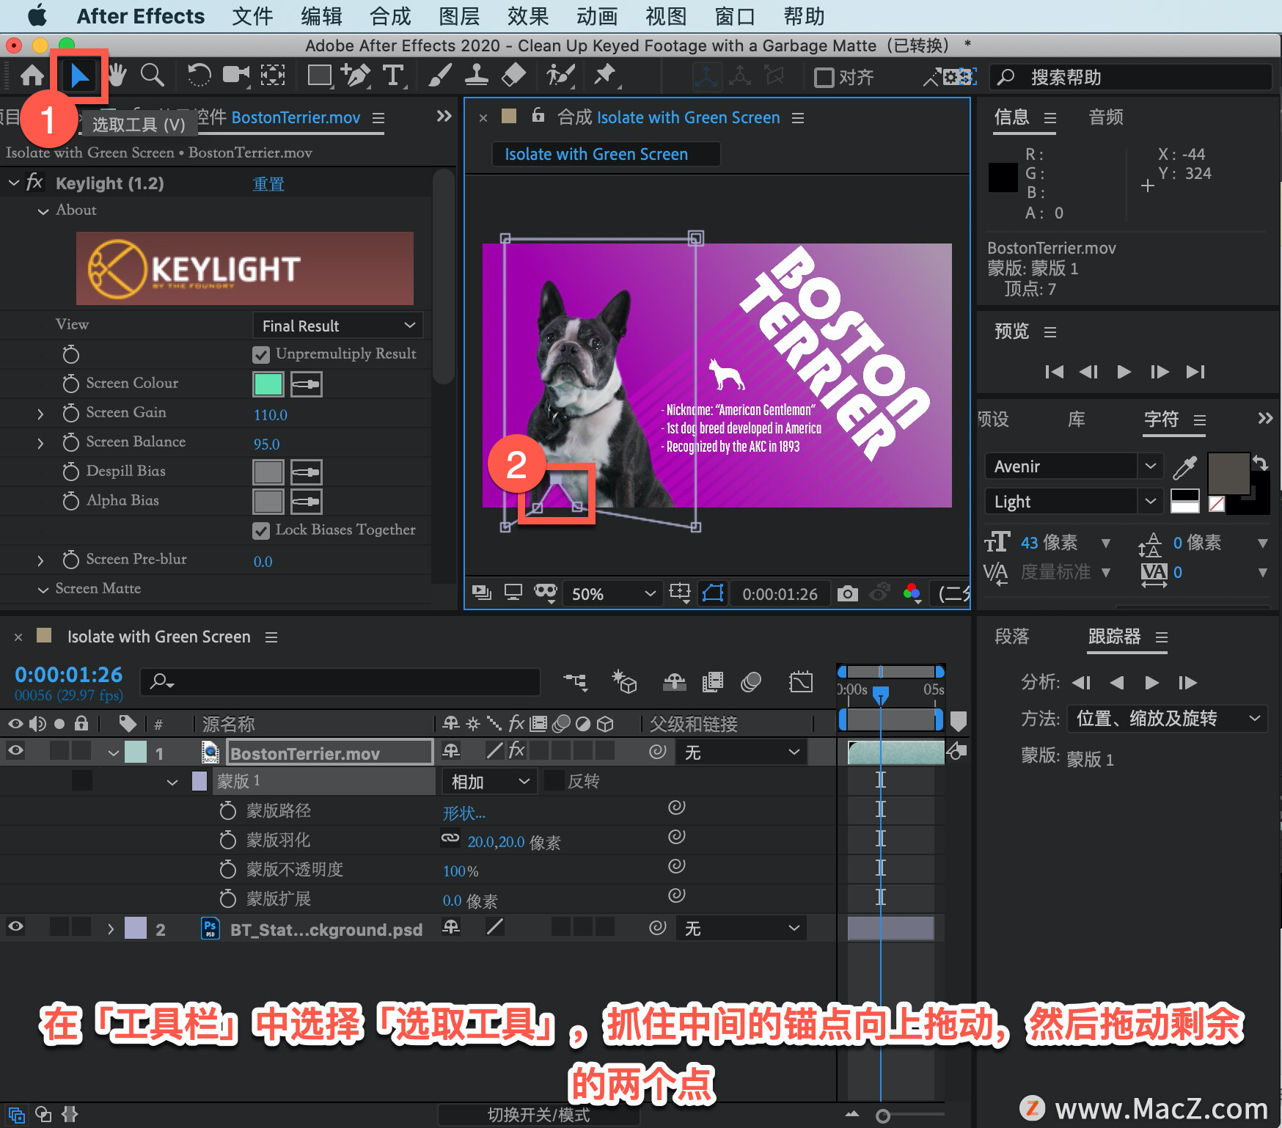Open the Avenir font family dropdown
Image resolution: width=1282 pixels, height=1128 pixels.
tap(1072, 466)
